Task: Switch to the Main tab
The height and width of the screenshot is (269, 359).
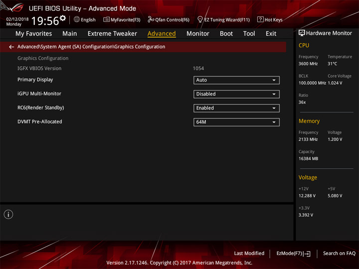Action: coord(70,34)
